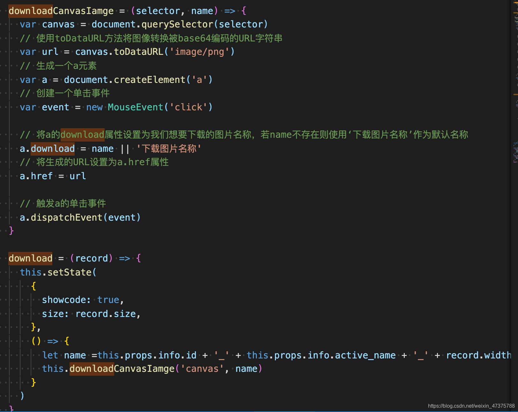Click the highlighted download keyword on a.download
Viewport: 518px width, 412px height.
(x=52, y=148)
